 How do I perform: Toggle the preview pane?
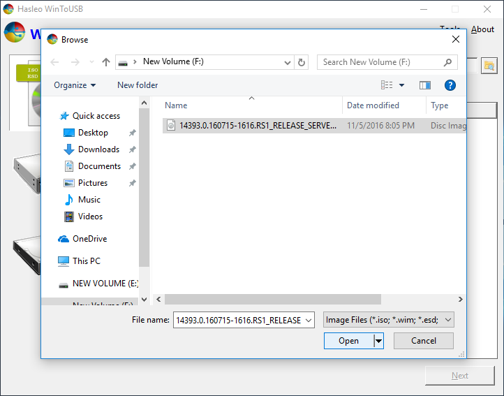(425, 85)
